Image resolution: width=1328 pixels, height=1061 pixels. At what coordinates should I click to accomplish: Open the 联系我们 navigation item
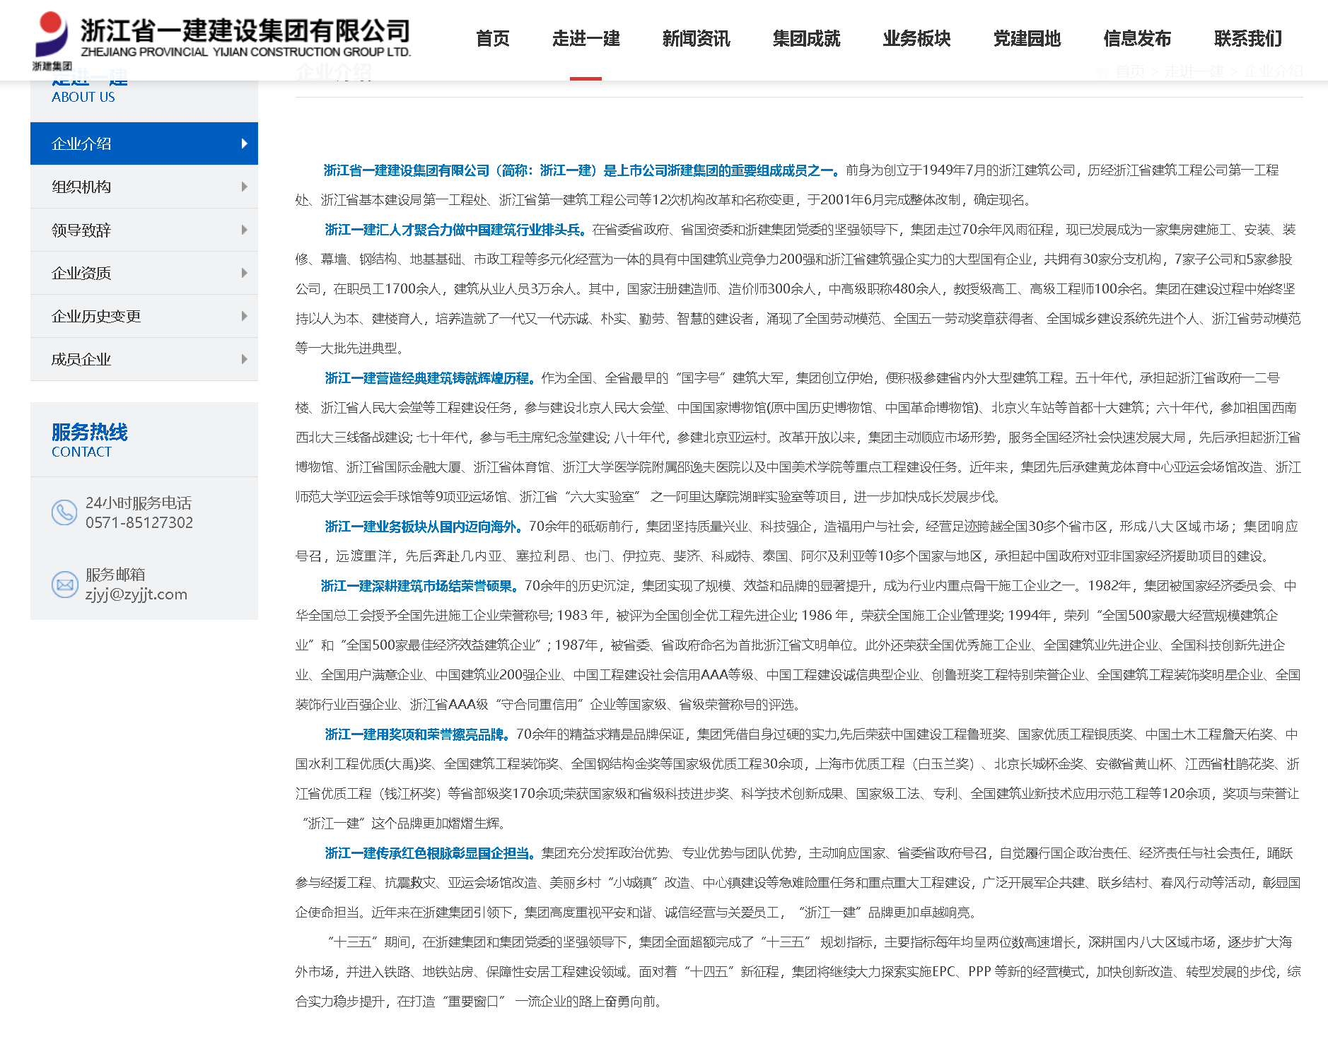(1247, 38)
